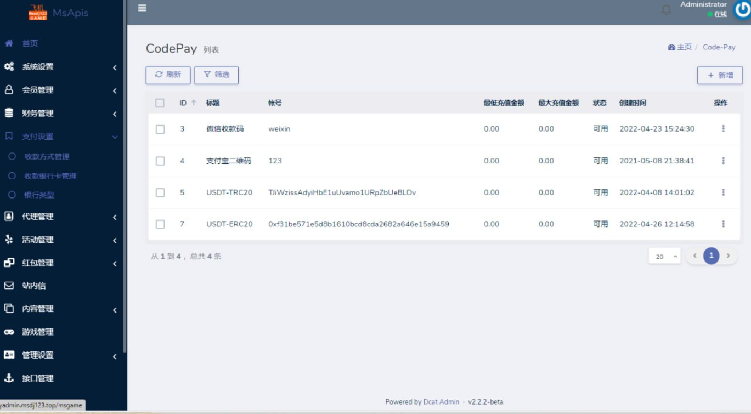The width and height of the screenshot is (751, 414).
Task: Click the 刷新 refresh button
Action: pos(168,75)
